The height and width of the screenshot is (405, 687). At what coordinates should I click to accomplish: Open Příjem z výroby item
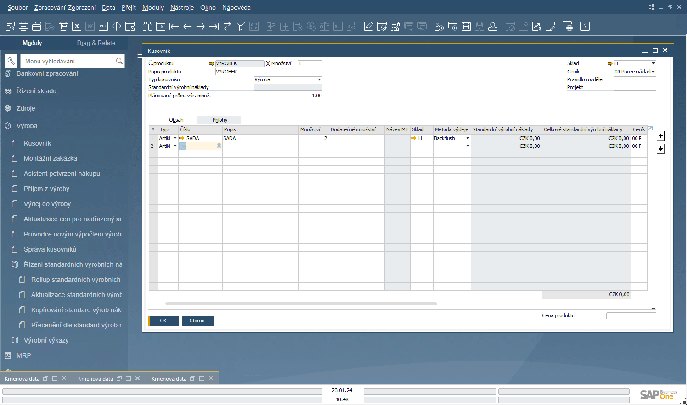click(46, 189)
